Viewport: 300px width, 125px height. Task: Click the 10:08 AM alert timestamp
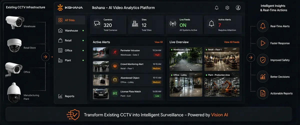[x=157, y=92]
